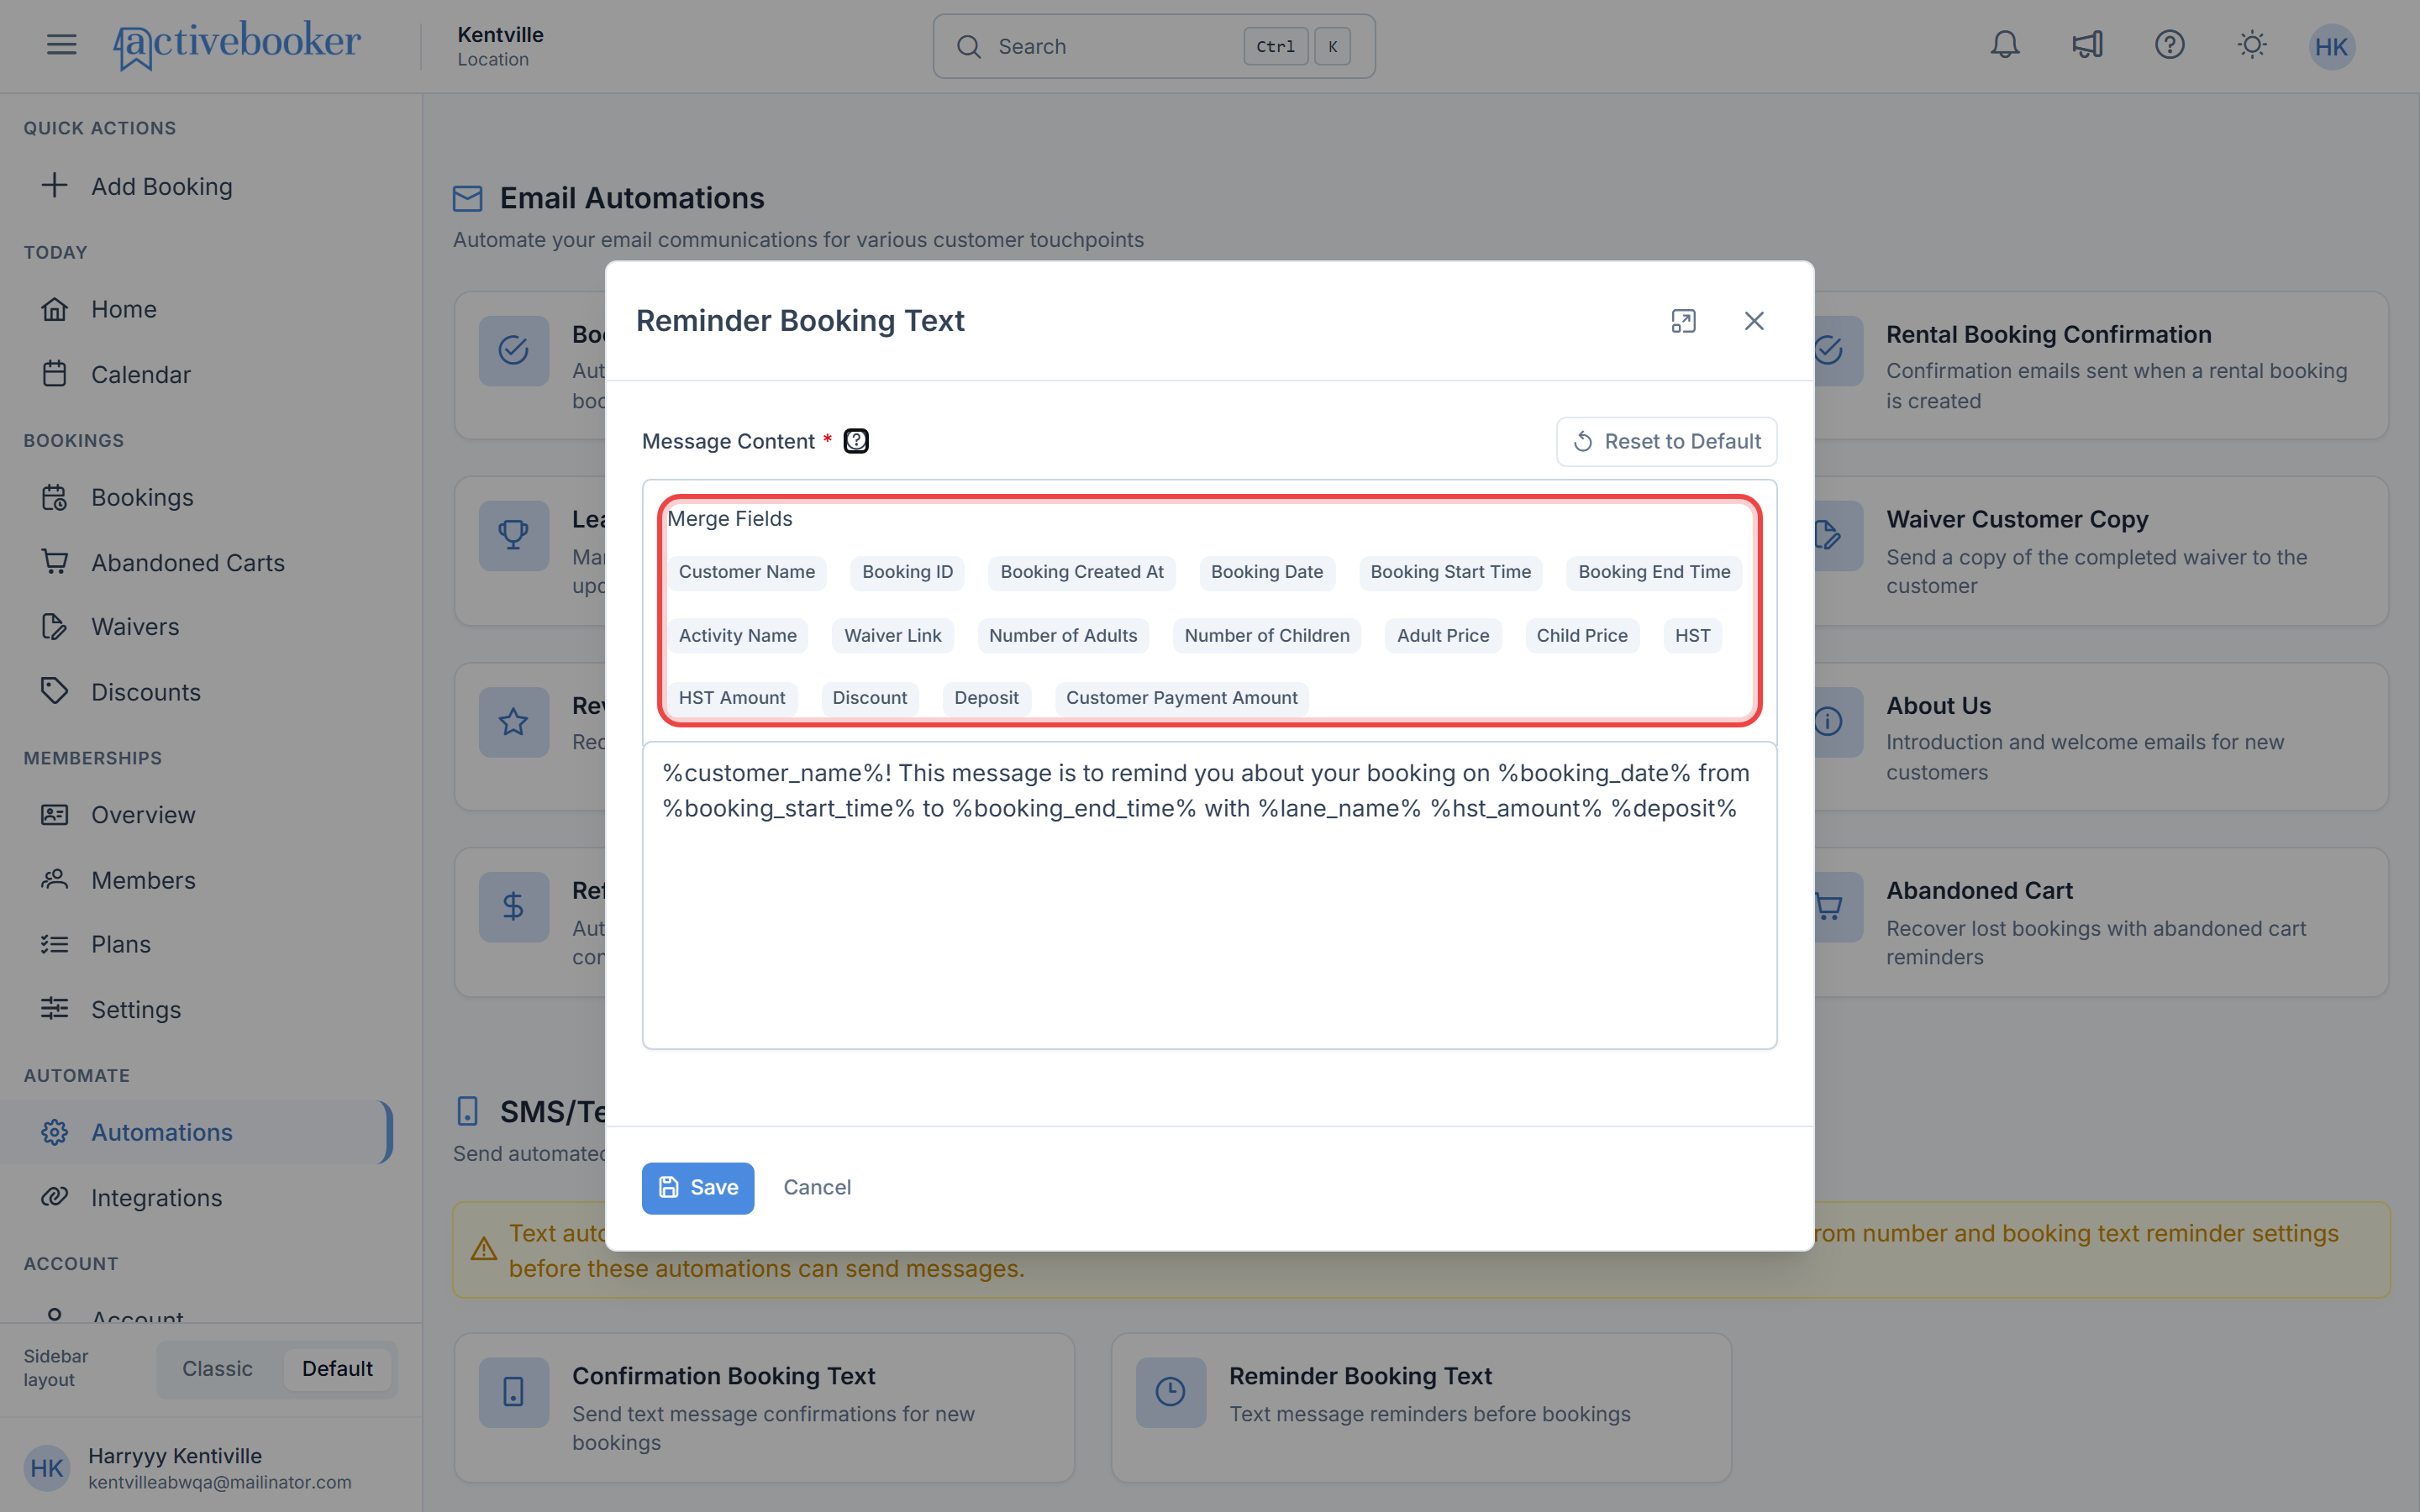Open the help question mark icon
This screenshot has height=1512, width=2420.
pos(2170,45)
